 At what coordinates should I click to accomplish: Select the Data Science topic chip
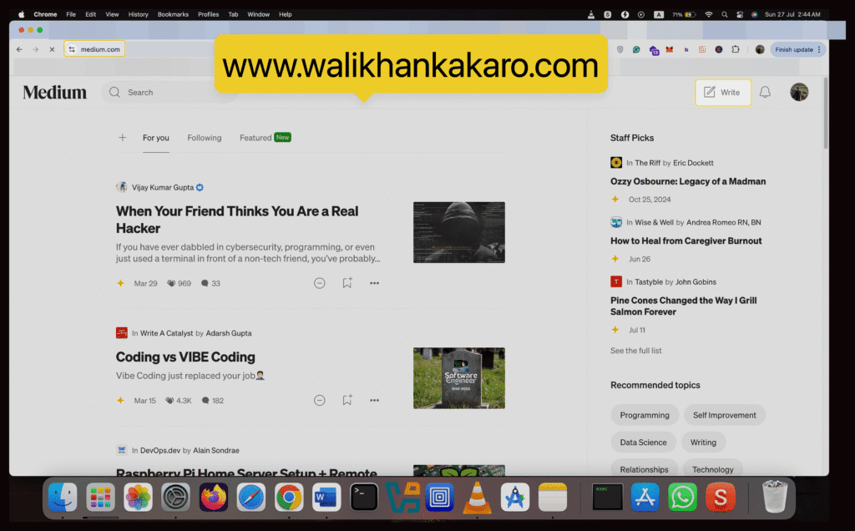[x=643, y=442]
